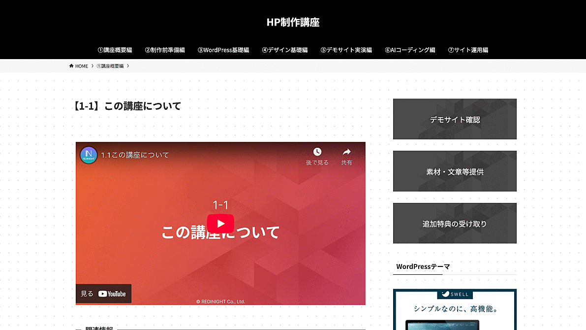Click the SWELL logo in banner
Image resolution: width=586 pixels, height=330 pixels.
(455, 295)
